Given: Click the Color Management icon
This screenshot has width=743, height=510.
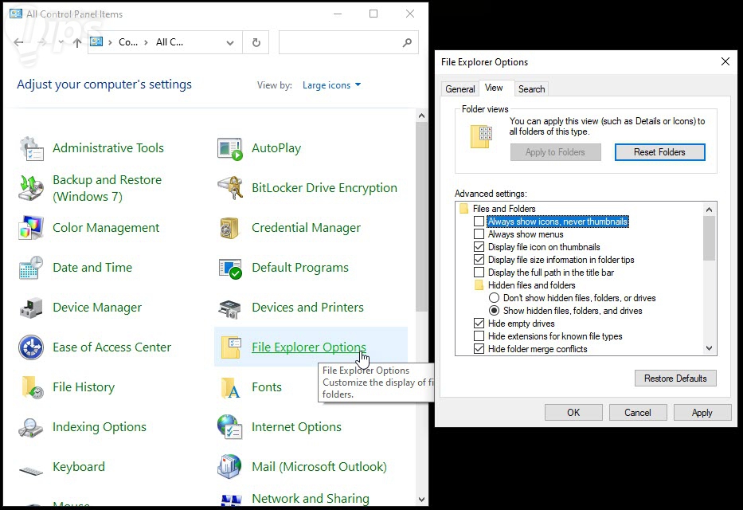Looking at the screenshot, I should click(31, 228).
